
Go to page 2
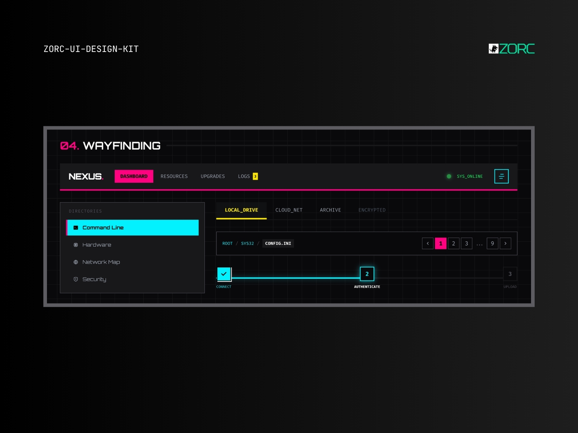point(454,244)
